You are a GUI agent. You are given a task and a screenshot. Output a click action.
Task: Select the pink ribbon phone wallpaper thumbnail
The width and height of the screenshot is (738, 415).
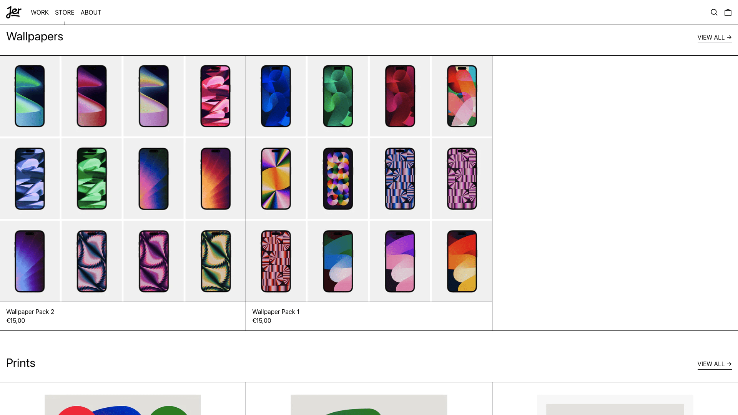(215, 96)
